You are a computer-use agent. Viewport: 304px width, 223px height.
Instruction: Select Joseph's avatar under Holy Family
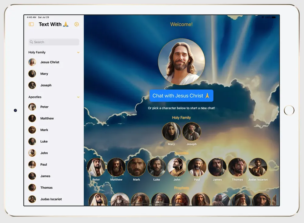32,85
